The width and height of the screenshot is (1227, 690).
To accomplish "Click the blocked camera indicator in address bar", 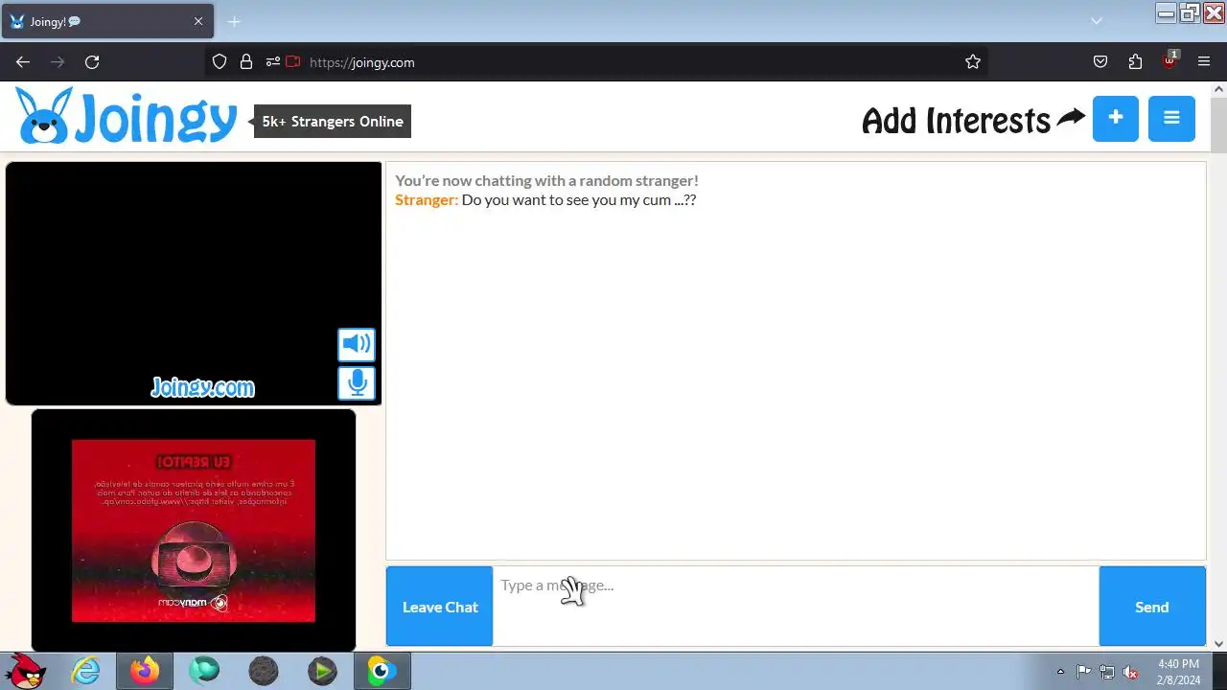I will coord(293,62).
